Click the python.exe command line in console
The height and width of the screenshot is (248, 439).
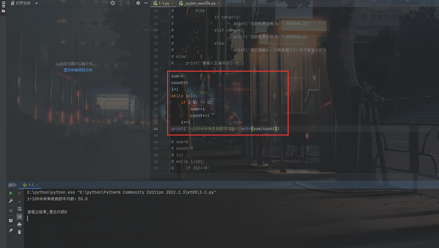pos(122,192)
